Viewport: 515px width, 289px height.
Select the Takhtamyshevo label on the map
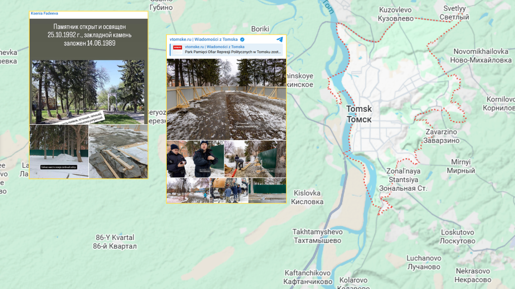click(x=317, y=236)
